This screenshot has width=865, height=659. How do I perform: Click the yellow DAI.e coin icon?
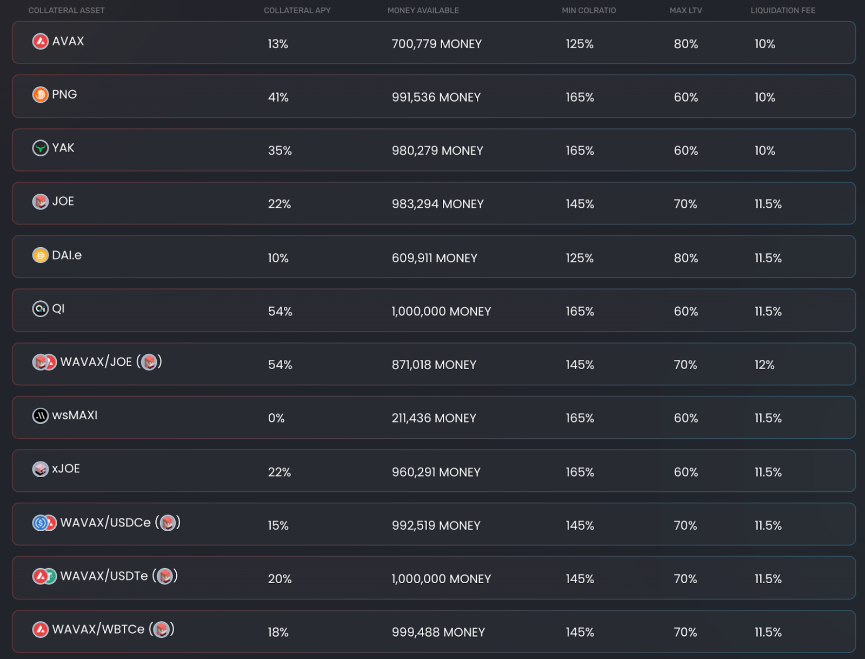pyautogui.click(x=41, y=255)
